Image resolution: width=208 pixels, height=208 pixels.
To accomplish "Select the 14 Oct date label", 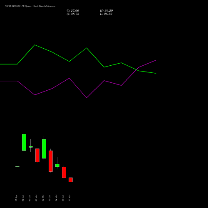I will pyautogui.click(x=56, y=198).
